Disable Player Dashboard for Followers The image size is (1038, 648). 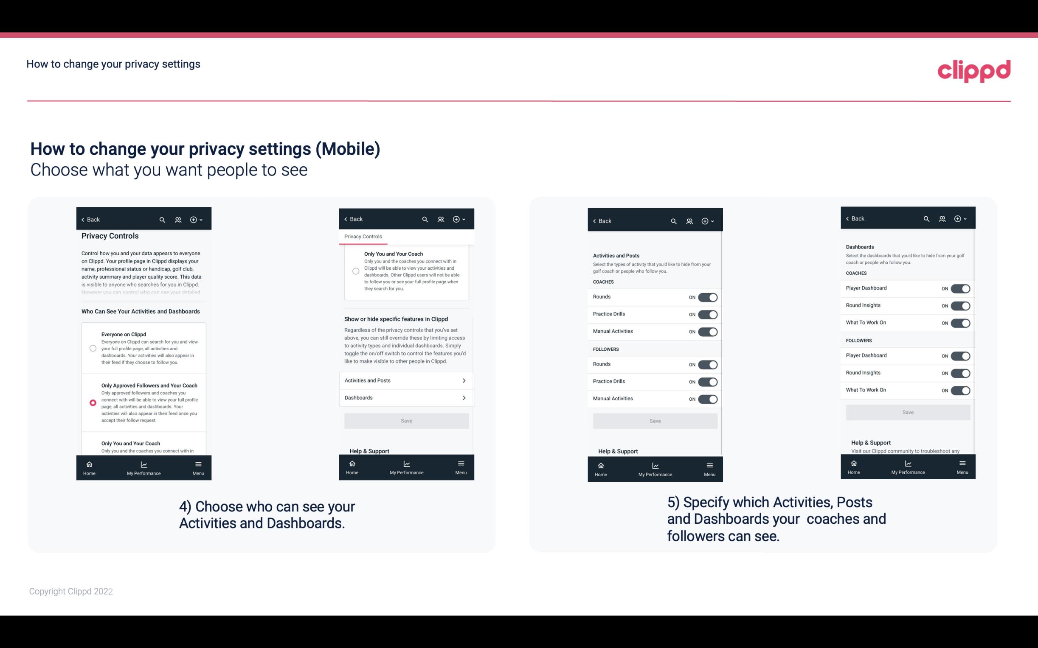(x=959, y=355)
